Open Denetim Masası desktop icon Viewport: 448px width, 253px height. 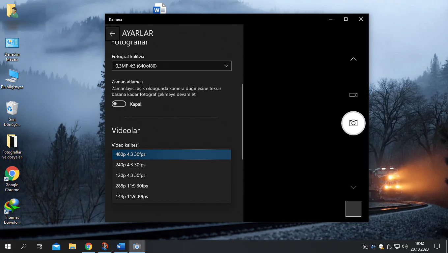point(12,43)
